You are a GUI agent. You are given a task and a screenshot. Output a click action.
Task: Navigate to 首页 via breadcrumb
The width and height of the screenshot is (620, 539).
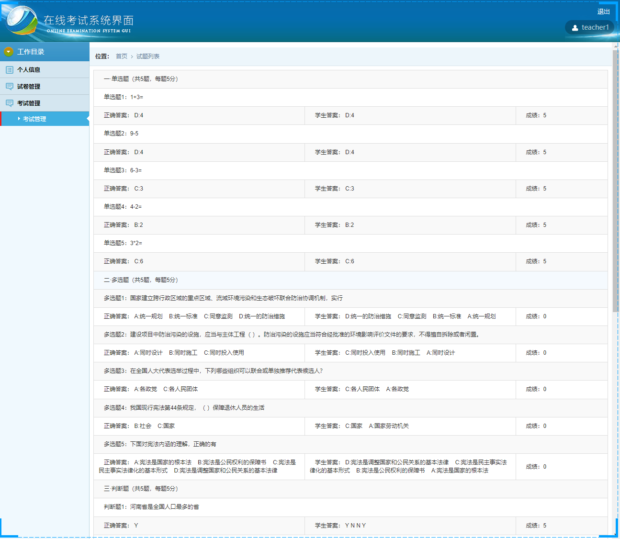click(121, 56)
